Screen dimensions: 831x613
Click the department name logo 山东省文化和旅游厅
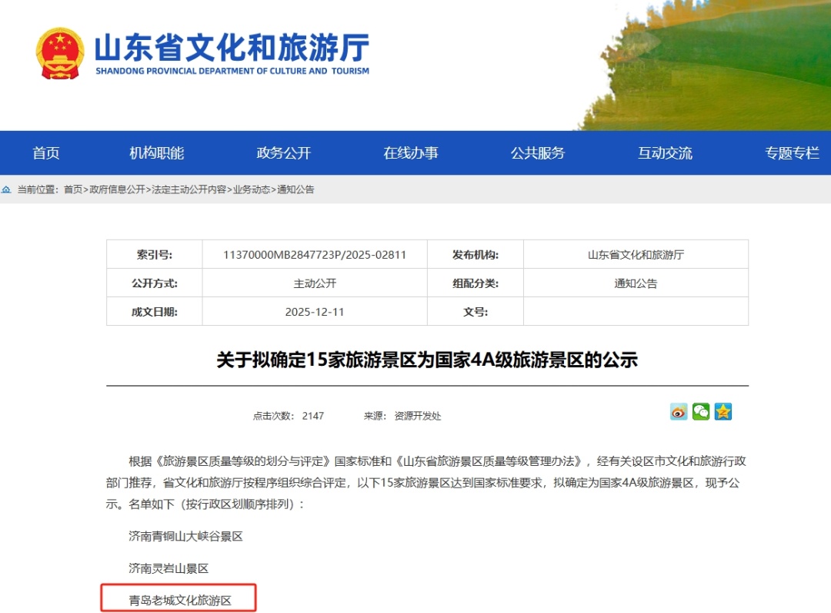tap(231, 48)
